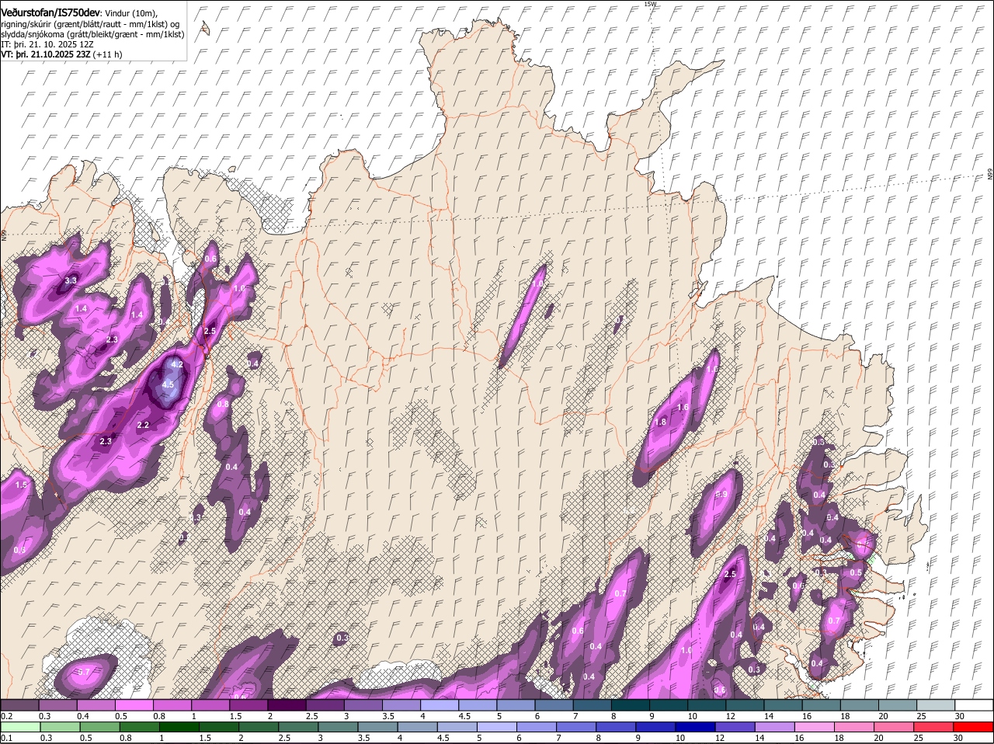Pick the lower legend swatch between 1 and 1.5

[x=181, y=727]
